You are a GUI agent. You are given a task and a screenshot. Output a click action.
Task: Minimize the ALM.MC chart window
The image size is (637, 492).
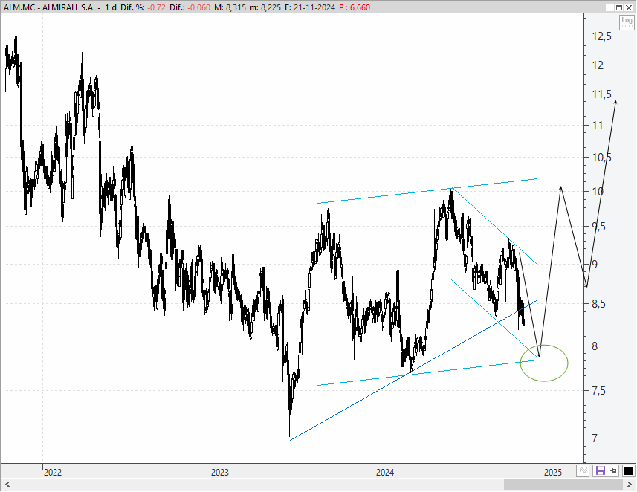coord(610,7)
